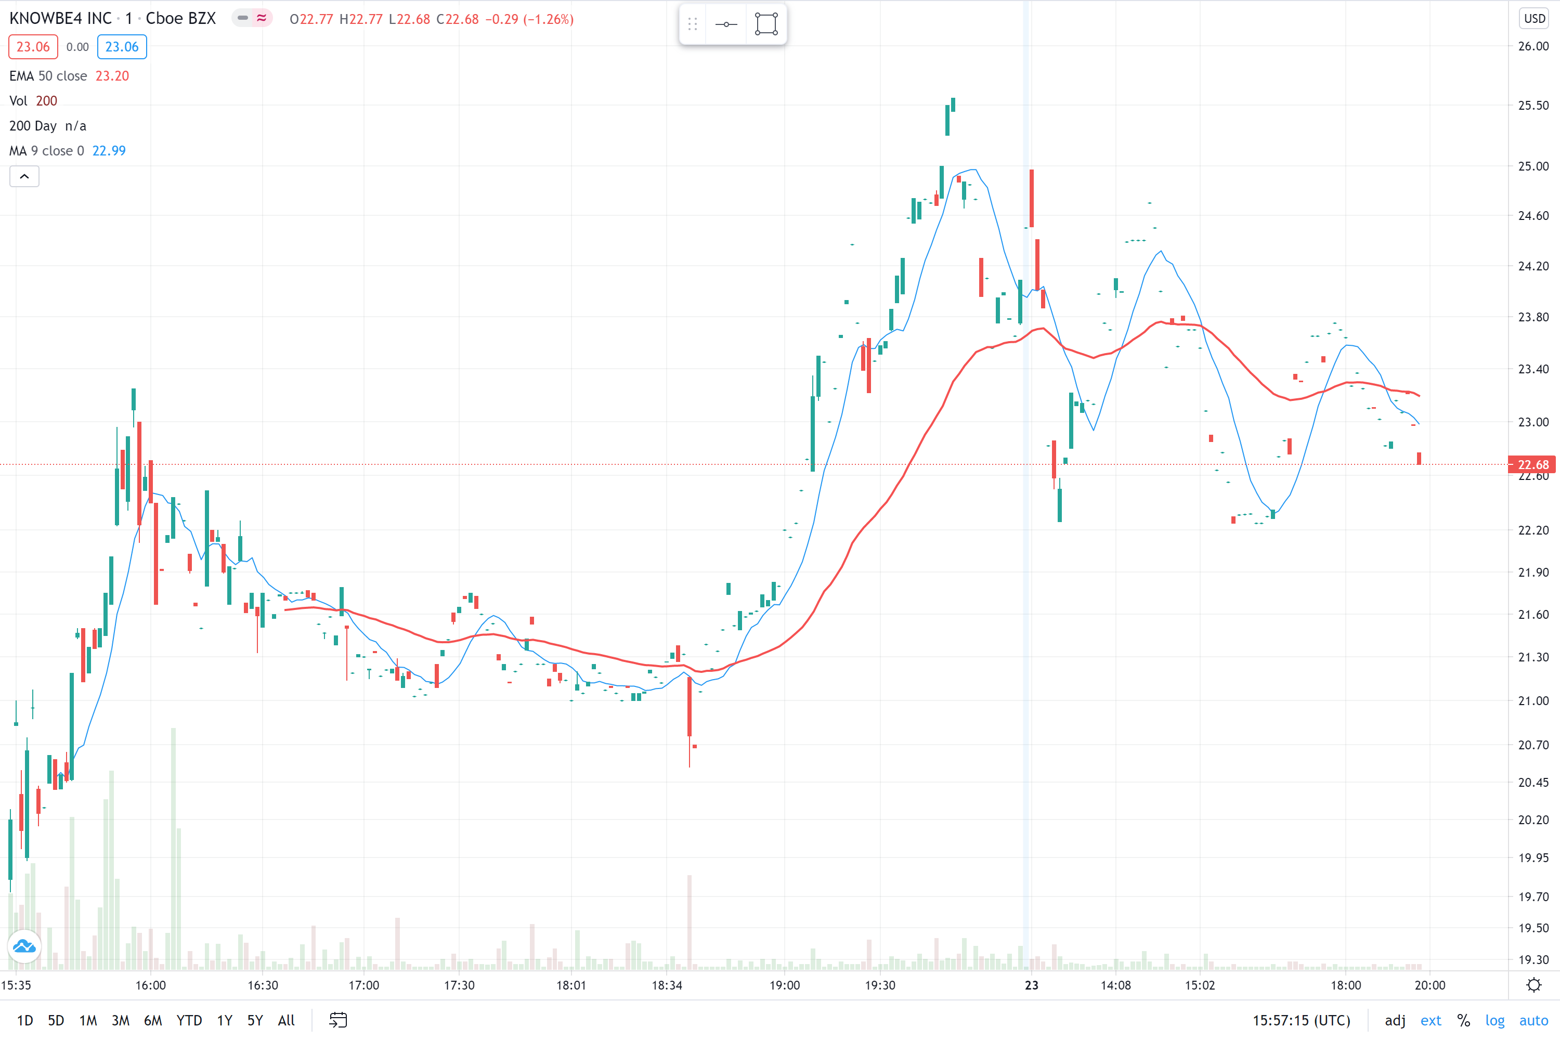The image size is (1560, 1040).
Task: Open the USD currency selector
Action: pos(1534,19)
